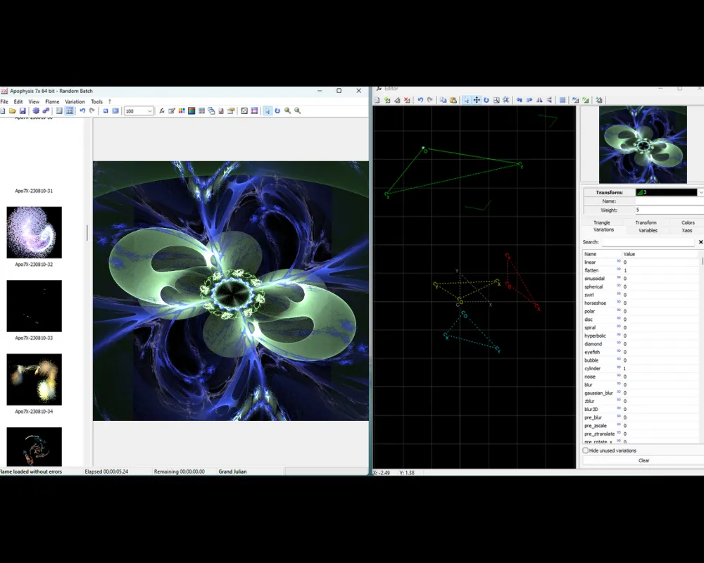Click the zoom in magnifier icon
704x563 pixels.
(287, 111)
